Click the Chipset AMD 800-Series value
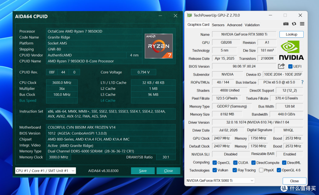 111,139
